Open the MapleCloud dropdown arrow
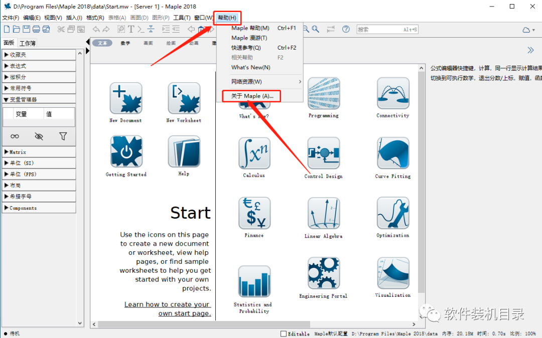Screen dimensions: 542x338 [533, 31]
